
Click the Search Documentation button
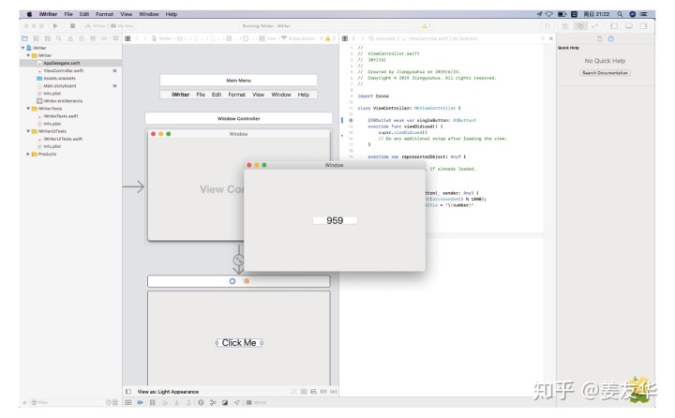point(605,73)
